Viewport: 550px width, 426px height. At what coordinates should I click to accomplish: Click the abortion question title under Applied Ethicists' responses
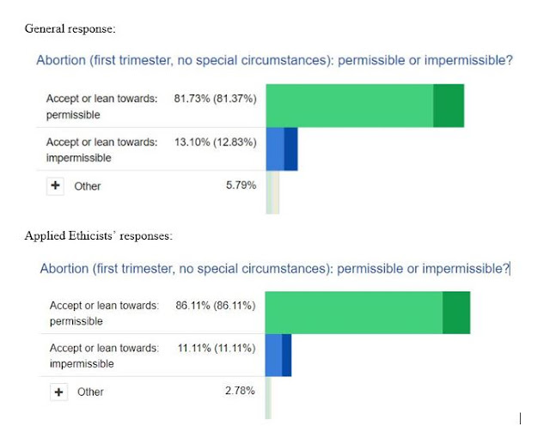point(275,269)
